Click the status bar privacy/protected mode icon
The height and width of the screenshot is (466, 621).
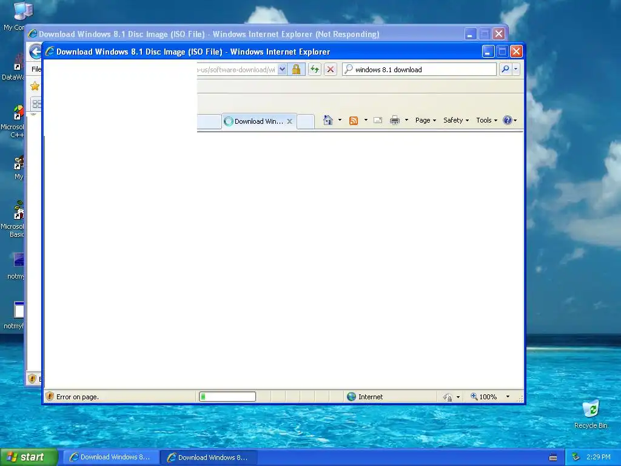pos(448,397)
